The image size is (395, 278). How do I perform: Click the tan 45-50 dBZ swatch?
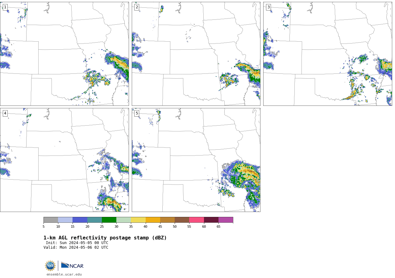167,220
